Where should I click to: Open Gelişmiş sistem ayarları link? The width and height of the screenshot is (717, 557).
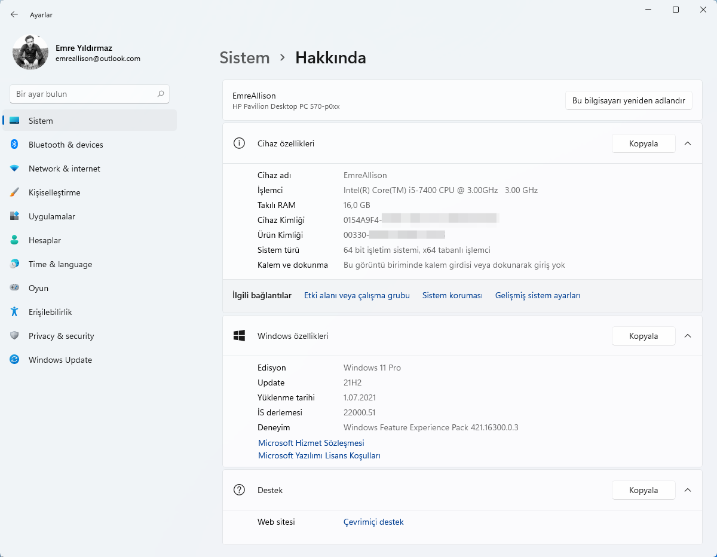[x=538, y=295]
